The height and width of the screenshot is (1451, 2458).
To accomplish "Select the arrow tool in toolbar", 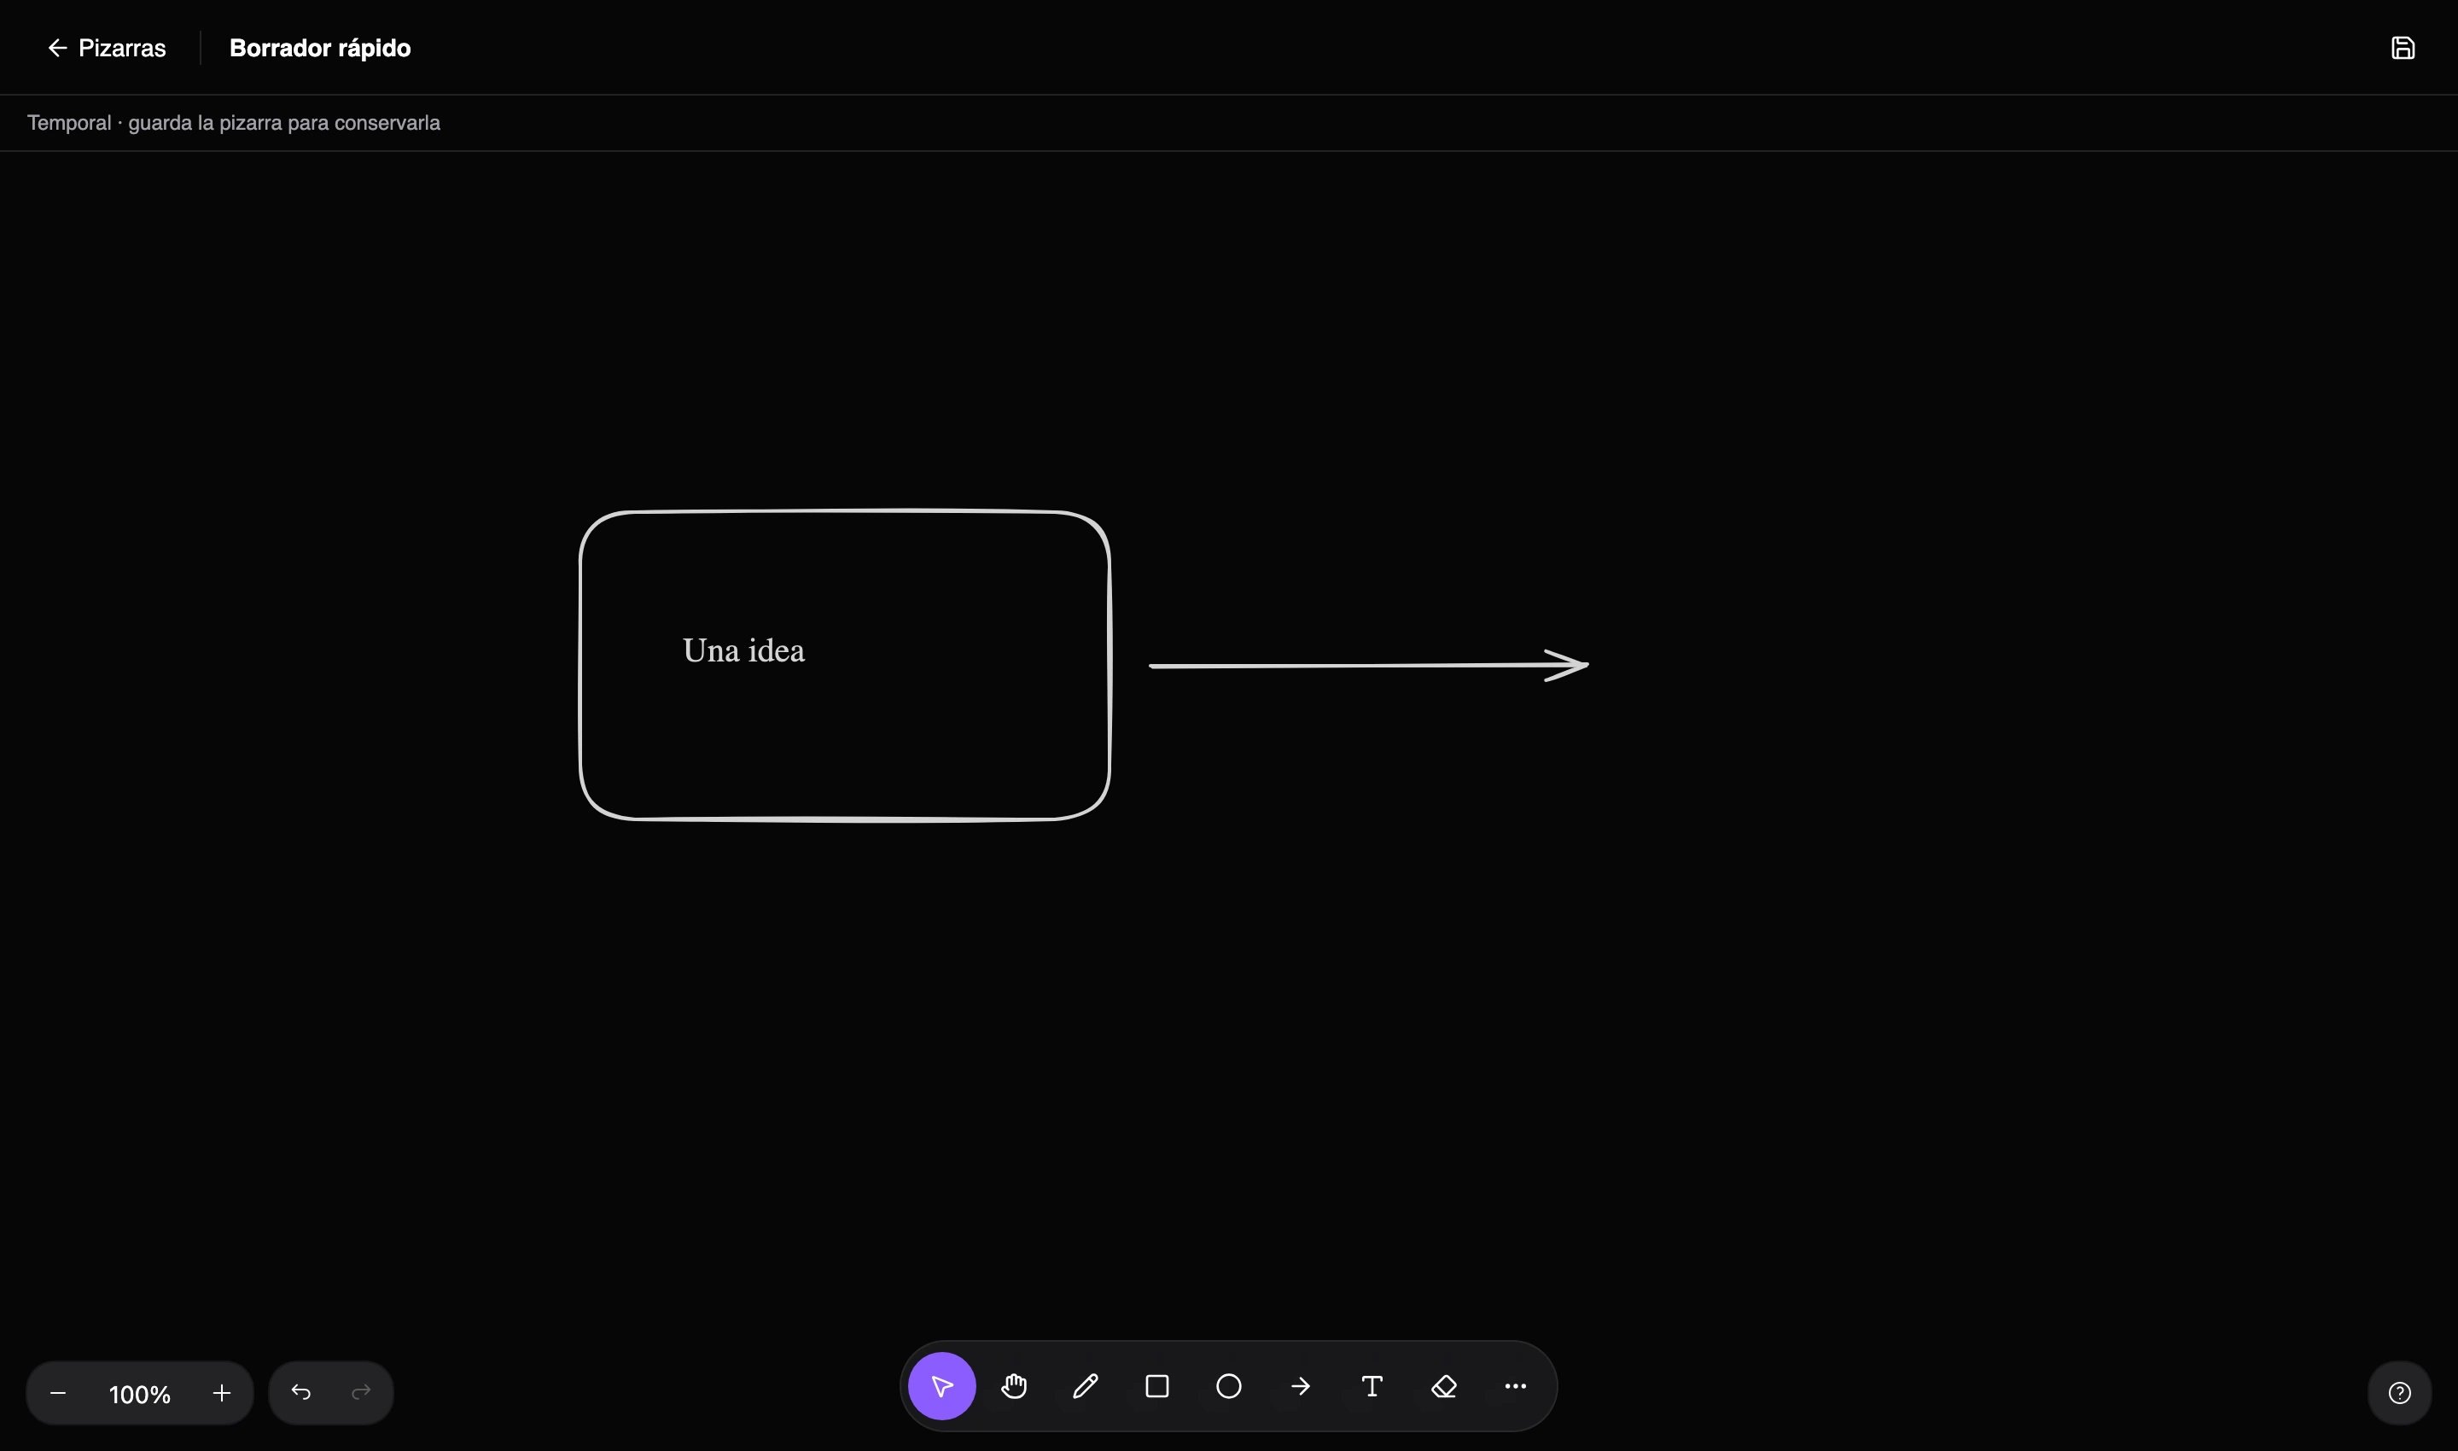I will (1301, 1385).
